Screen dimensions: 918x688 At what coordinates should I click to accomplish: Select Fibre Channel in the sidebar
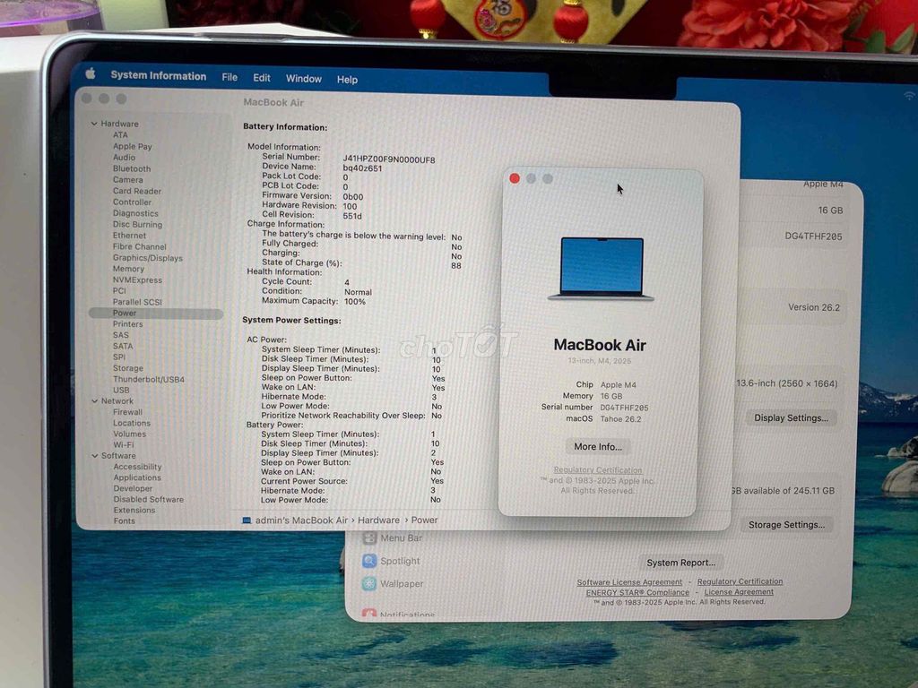(x=139, y=247)
